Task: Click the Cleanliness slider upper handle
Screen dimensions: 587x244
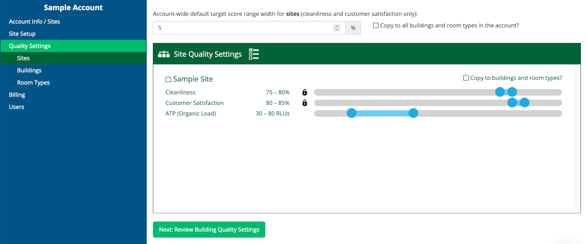Action: click(512, 92)
